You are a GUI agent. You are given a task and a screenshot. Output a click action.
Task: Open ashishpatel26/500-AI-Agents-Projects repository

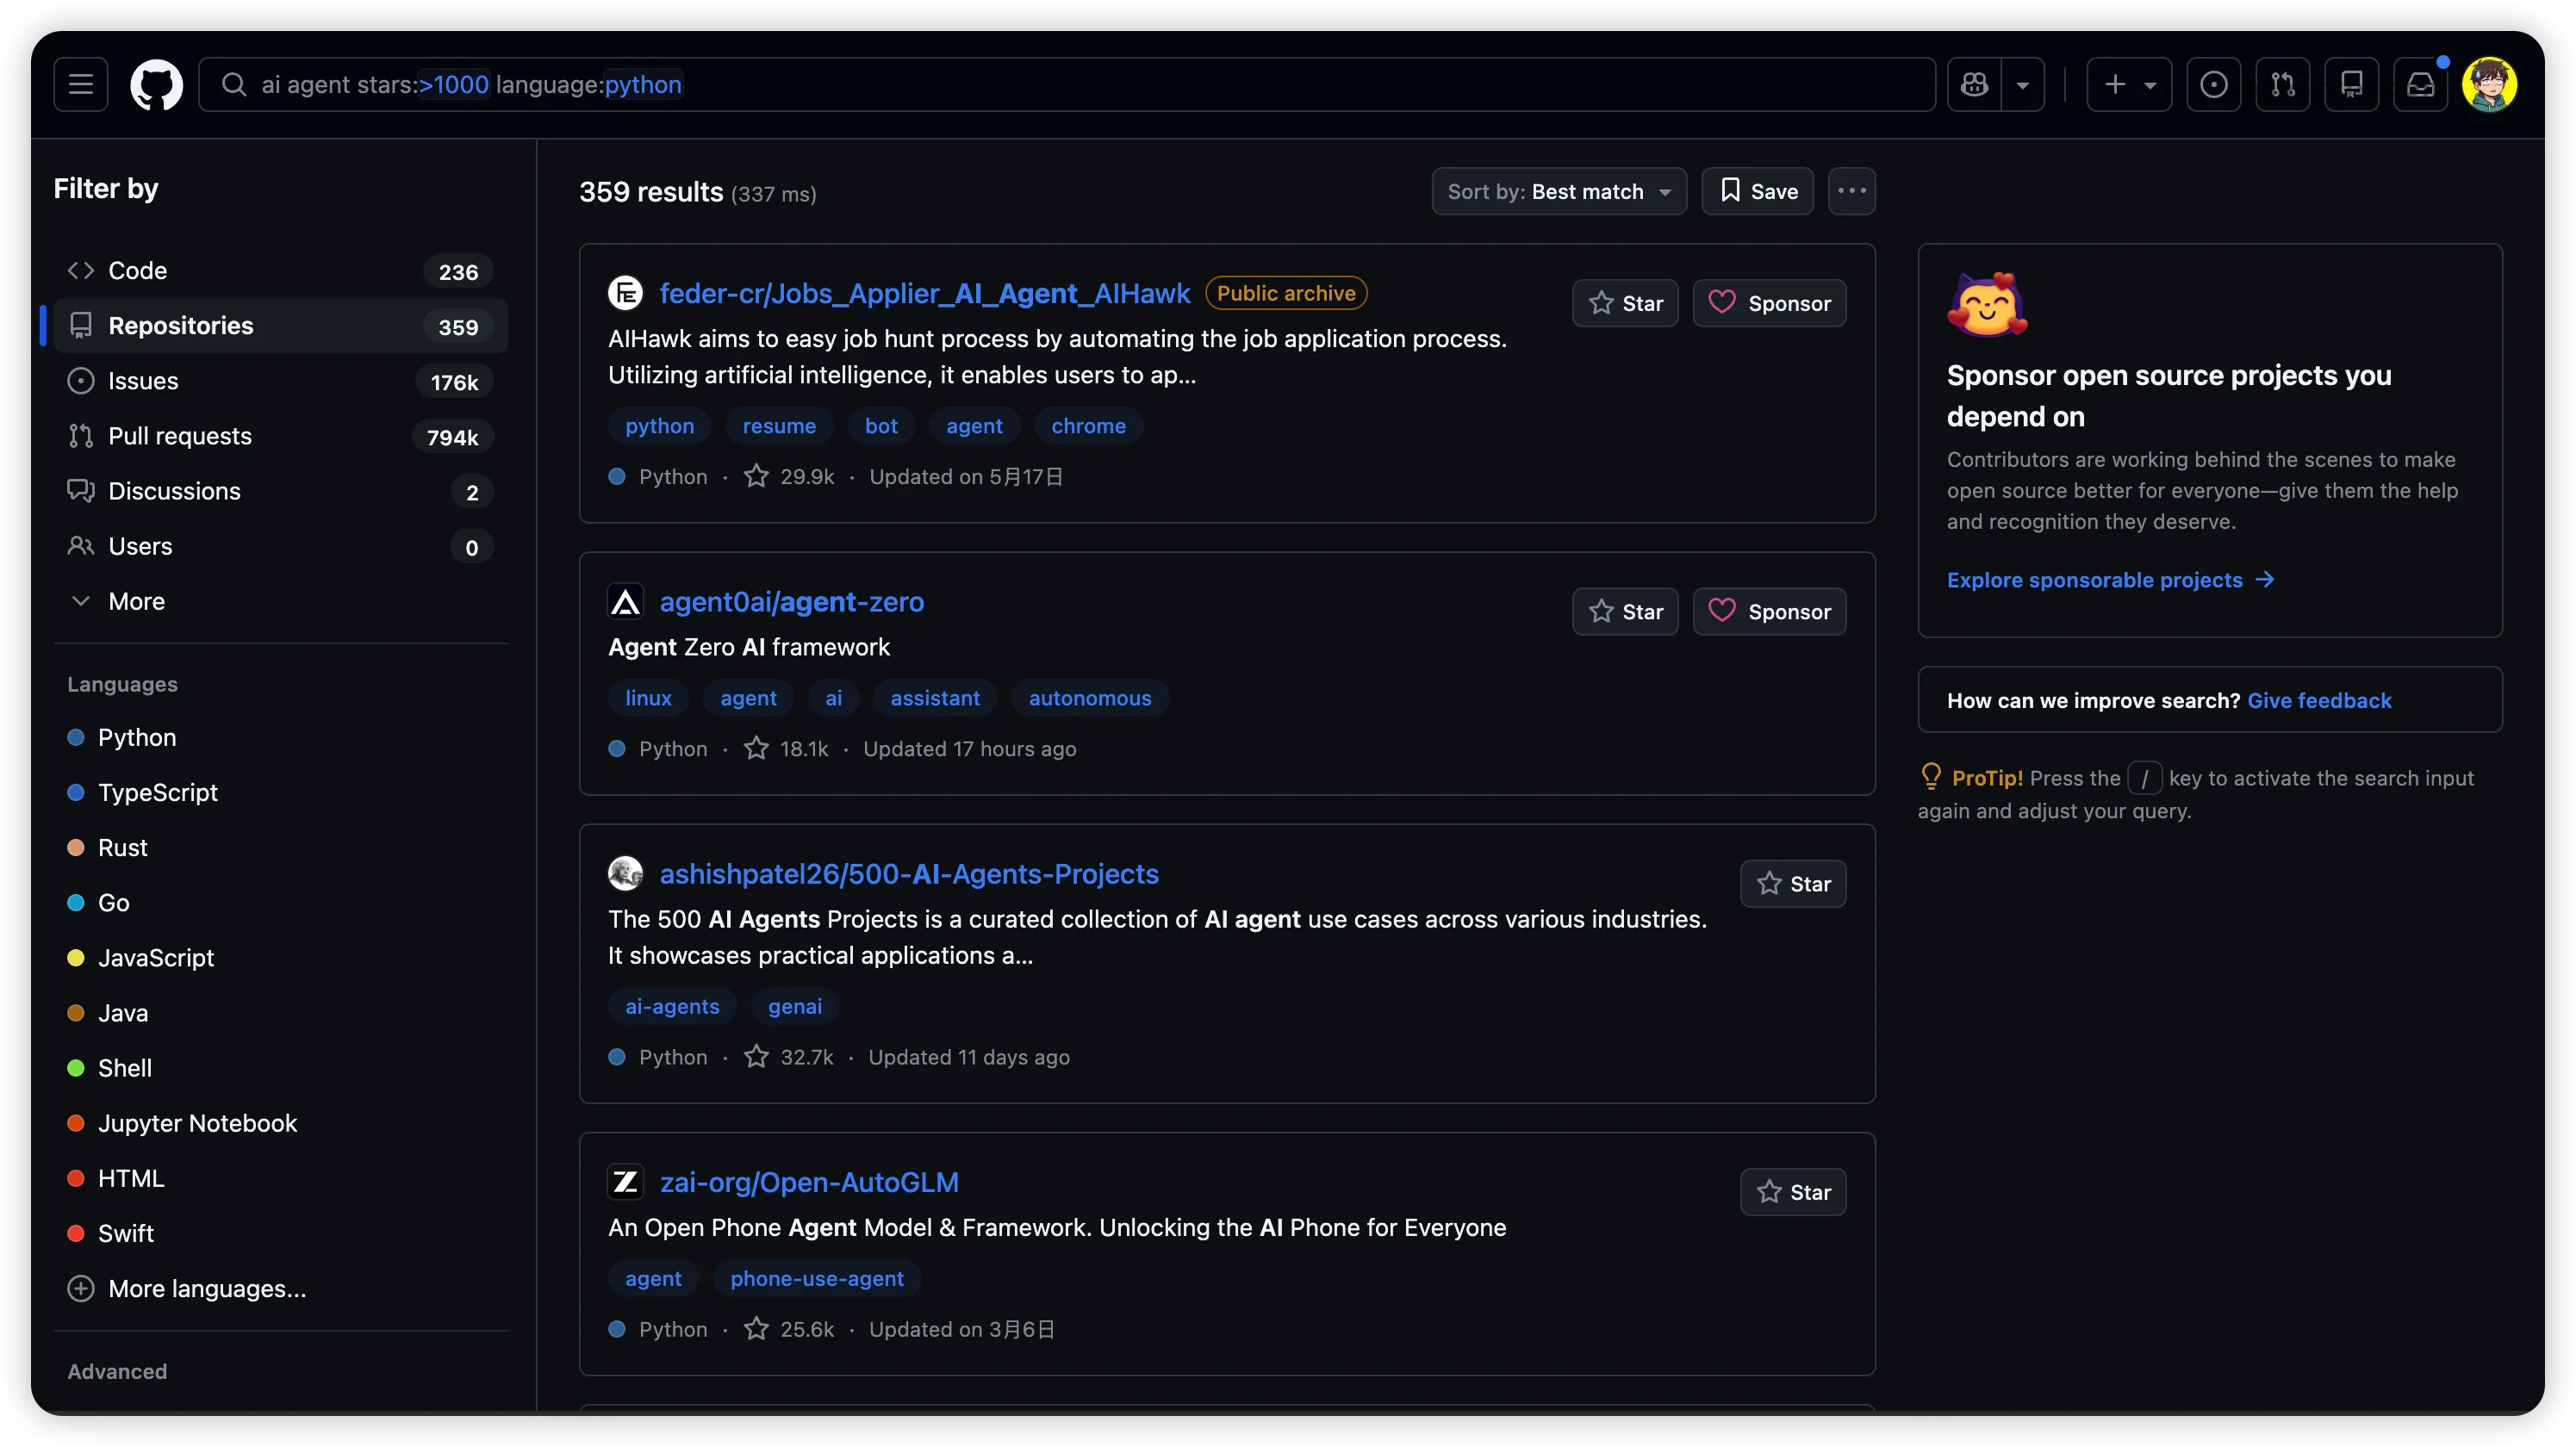click(909, 873)
